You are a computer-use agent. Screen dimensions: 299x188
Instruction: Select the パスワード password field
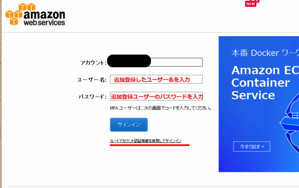(156, 96)
